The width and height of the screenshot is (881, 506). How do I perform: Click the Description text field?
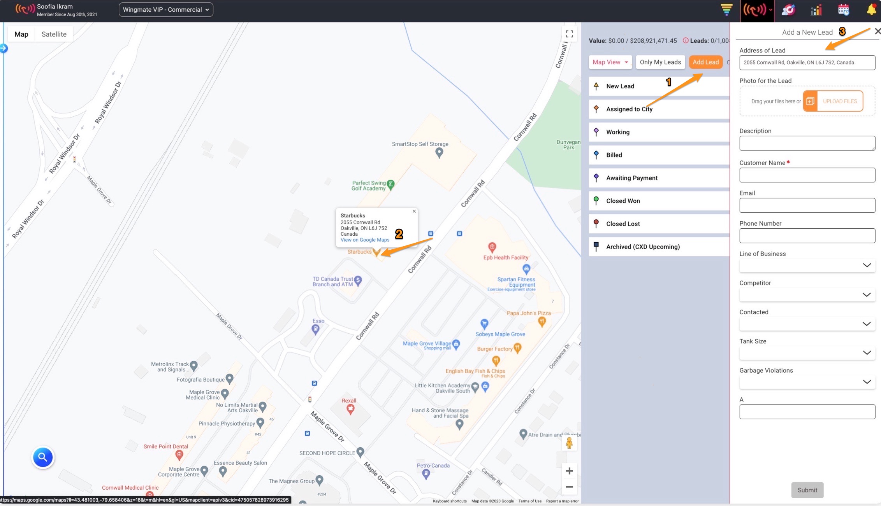click(x=807, y=143)
